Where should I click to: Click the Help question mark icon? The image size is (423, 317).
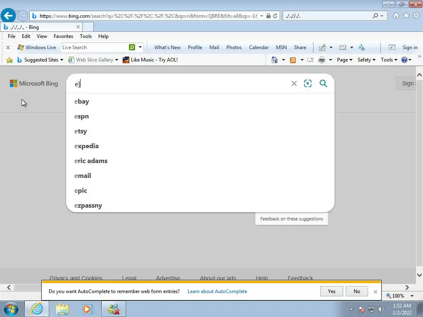[404, 60]
